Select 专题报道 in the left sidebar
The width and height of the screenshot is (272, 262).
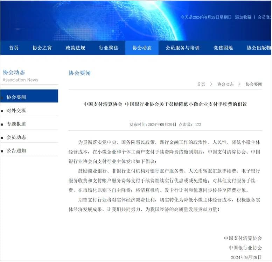point(16,124)
